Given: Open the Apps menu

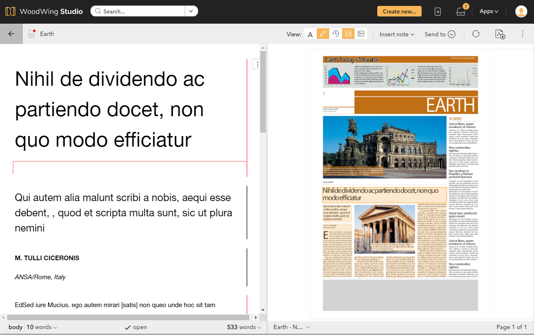Looking at the screenshot, I should (x=489, y=11).
